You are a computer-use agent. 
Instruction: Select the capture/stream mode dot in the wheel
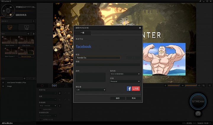11,15
